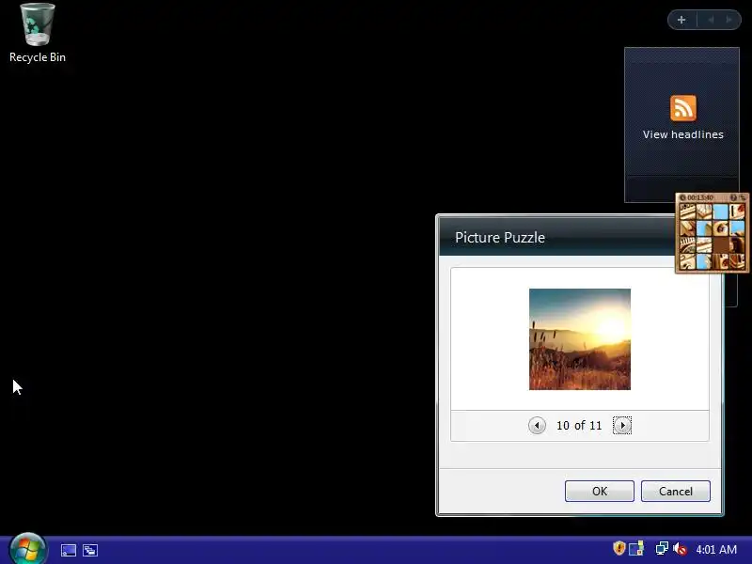Pause the puzzle gadget timer clock icon
Viewport: 752px width, 564px height.
pos(682,197)
